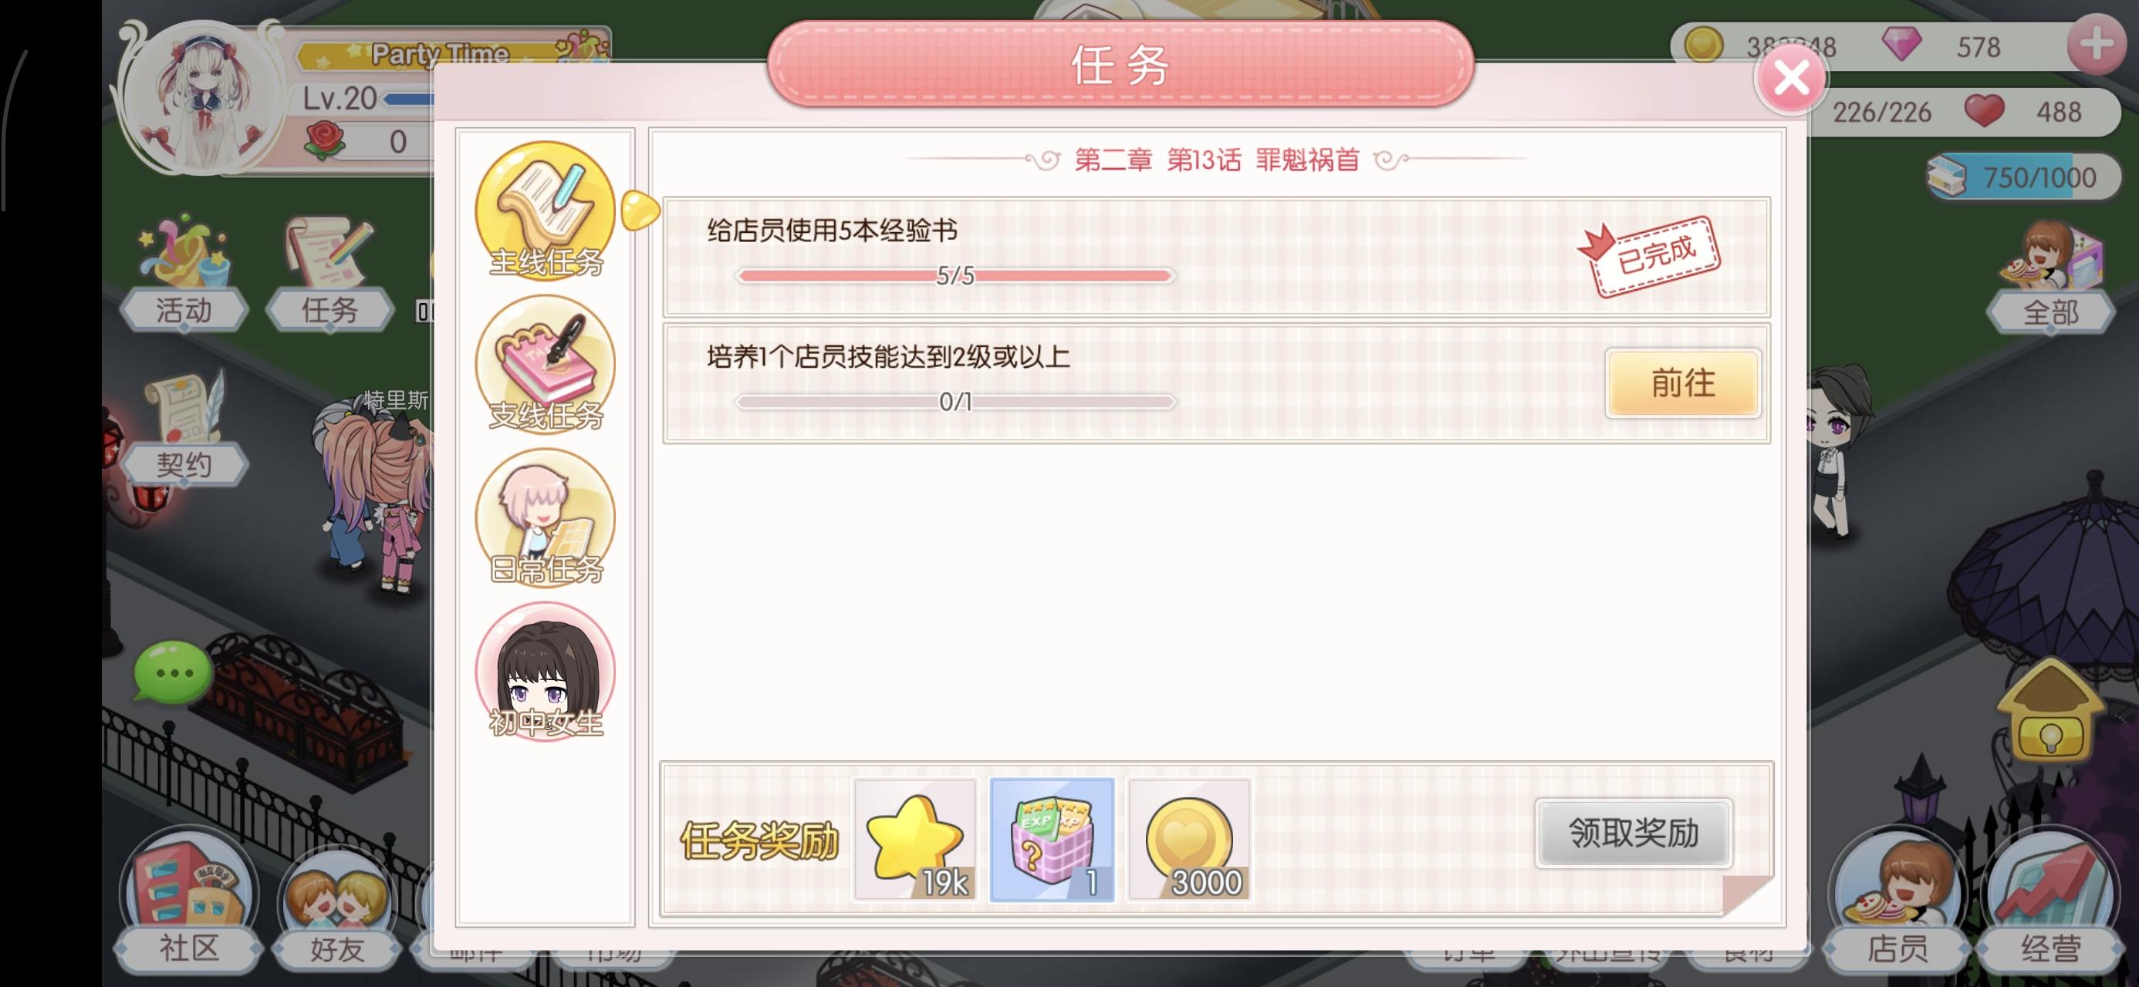Open the 好友 friends icon
2139x987 pixels.
click(x=337, y=908)
